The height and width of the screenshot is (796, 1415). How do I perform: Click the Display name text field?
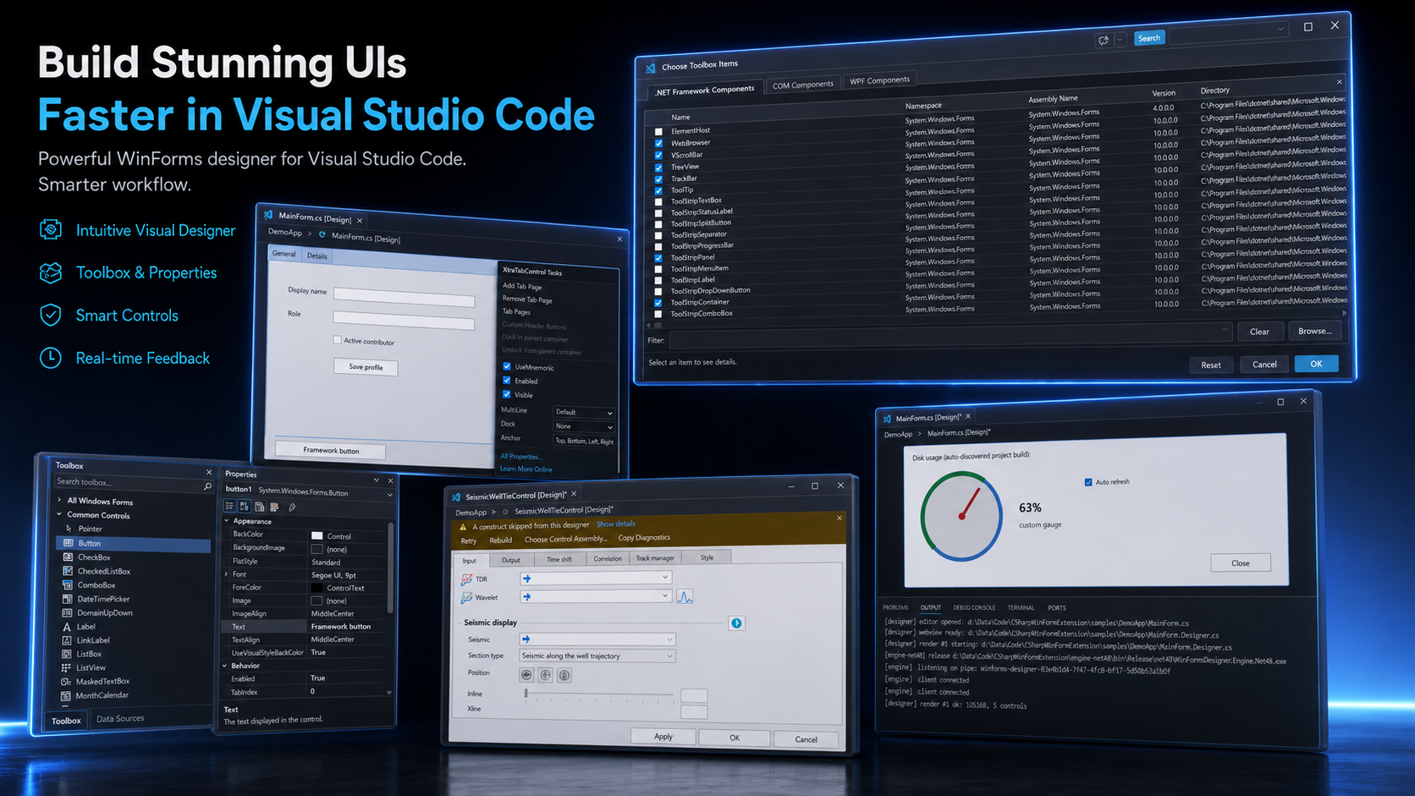coord(404,296)
